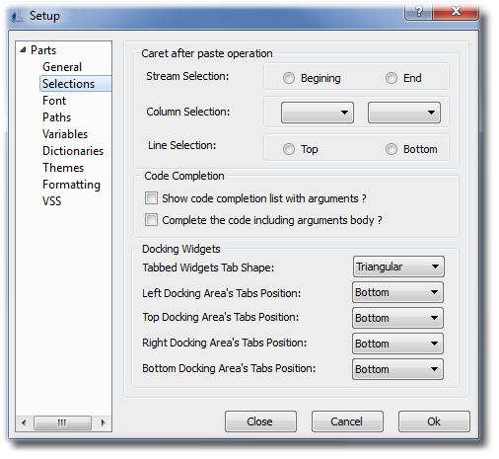This screenshot has height=459, width=499.
Task: Click the Line Selection label
Action: pyautogui.click(x=182, y=145)
